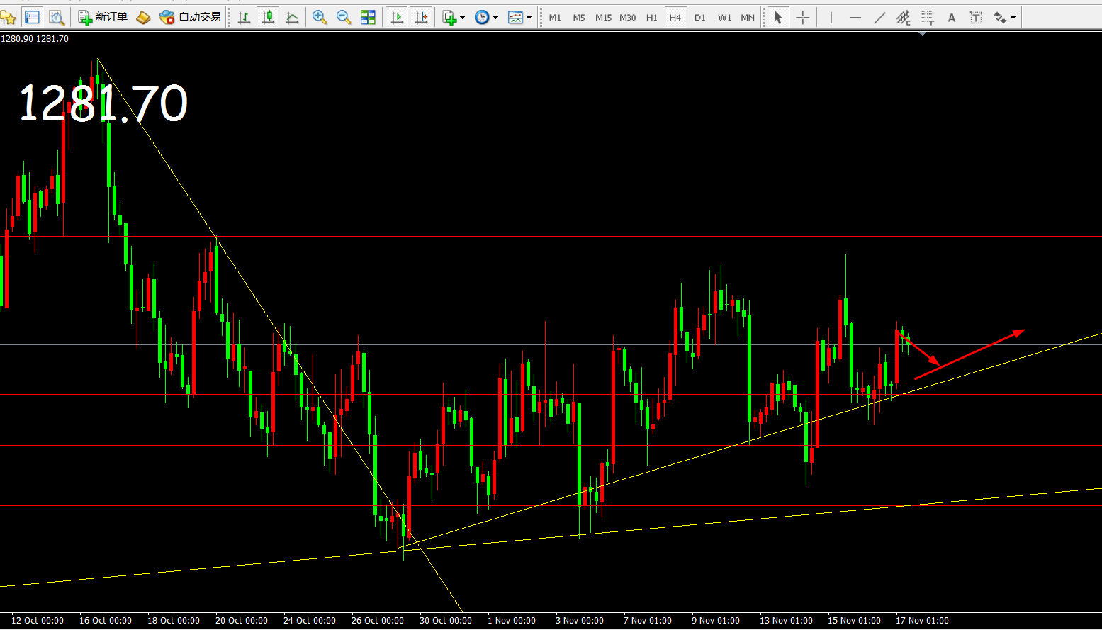This screenshot has width=1102, height=630.
Task: Select the Fibonacci retracement tool
Action: 927,18
